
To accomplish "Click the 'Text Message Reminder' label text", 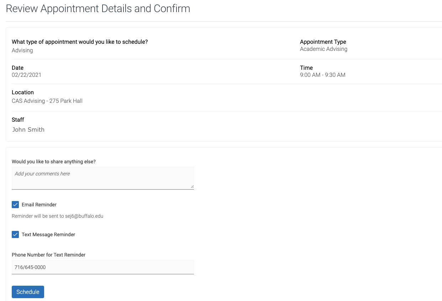I will point(48,234).
